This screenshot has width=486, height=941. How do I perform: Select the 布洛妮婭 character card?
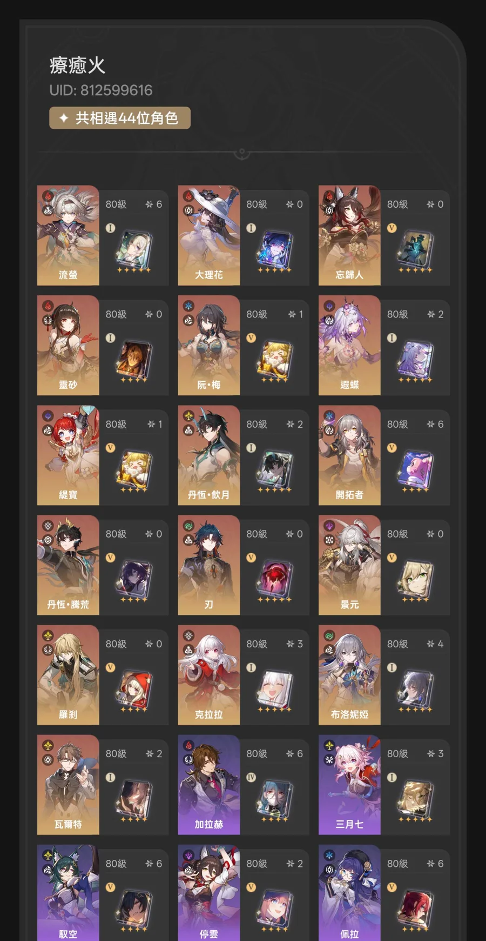pyautogui.click(x=384, y=675)
